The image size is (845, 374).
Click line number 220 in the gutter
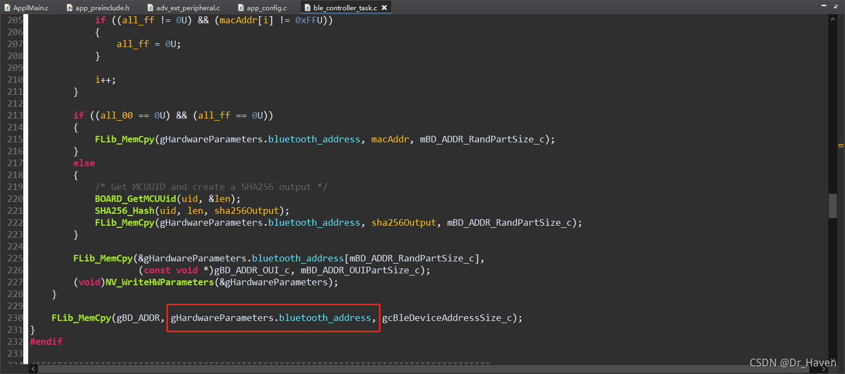(x=15, y=199)
